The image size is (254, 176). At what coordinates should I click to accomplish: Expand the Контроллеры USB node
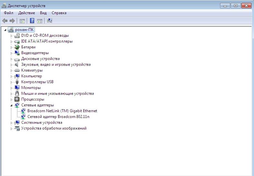point(11,82)
